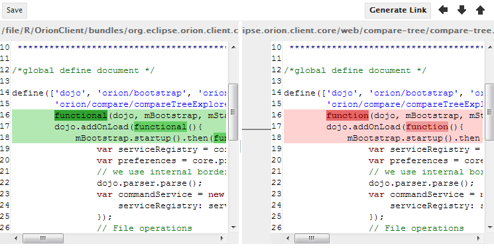The image size is (494, 248).
Task: Click left pane vertical scrollbar thumb
Action: pyautogui.click(x=233, y=112)
